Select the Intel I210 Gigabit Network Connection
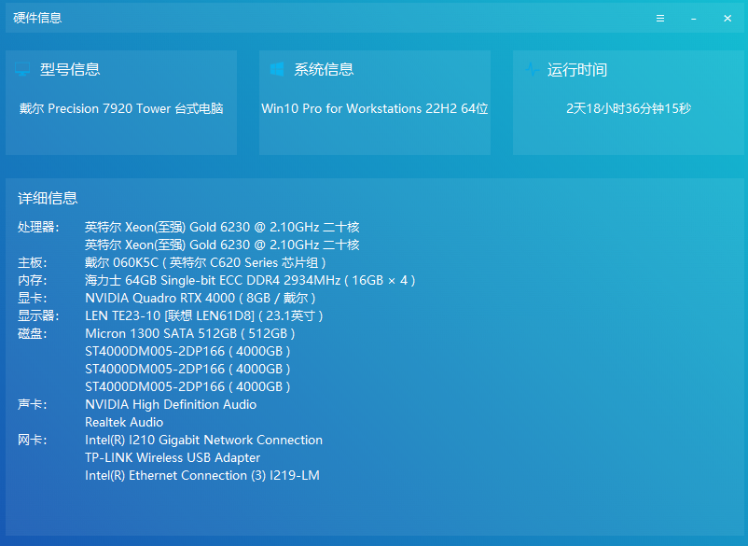This screenshot has height=546, width=748. [203, 440]
